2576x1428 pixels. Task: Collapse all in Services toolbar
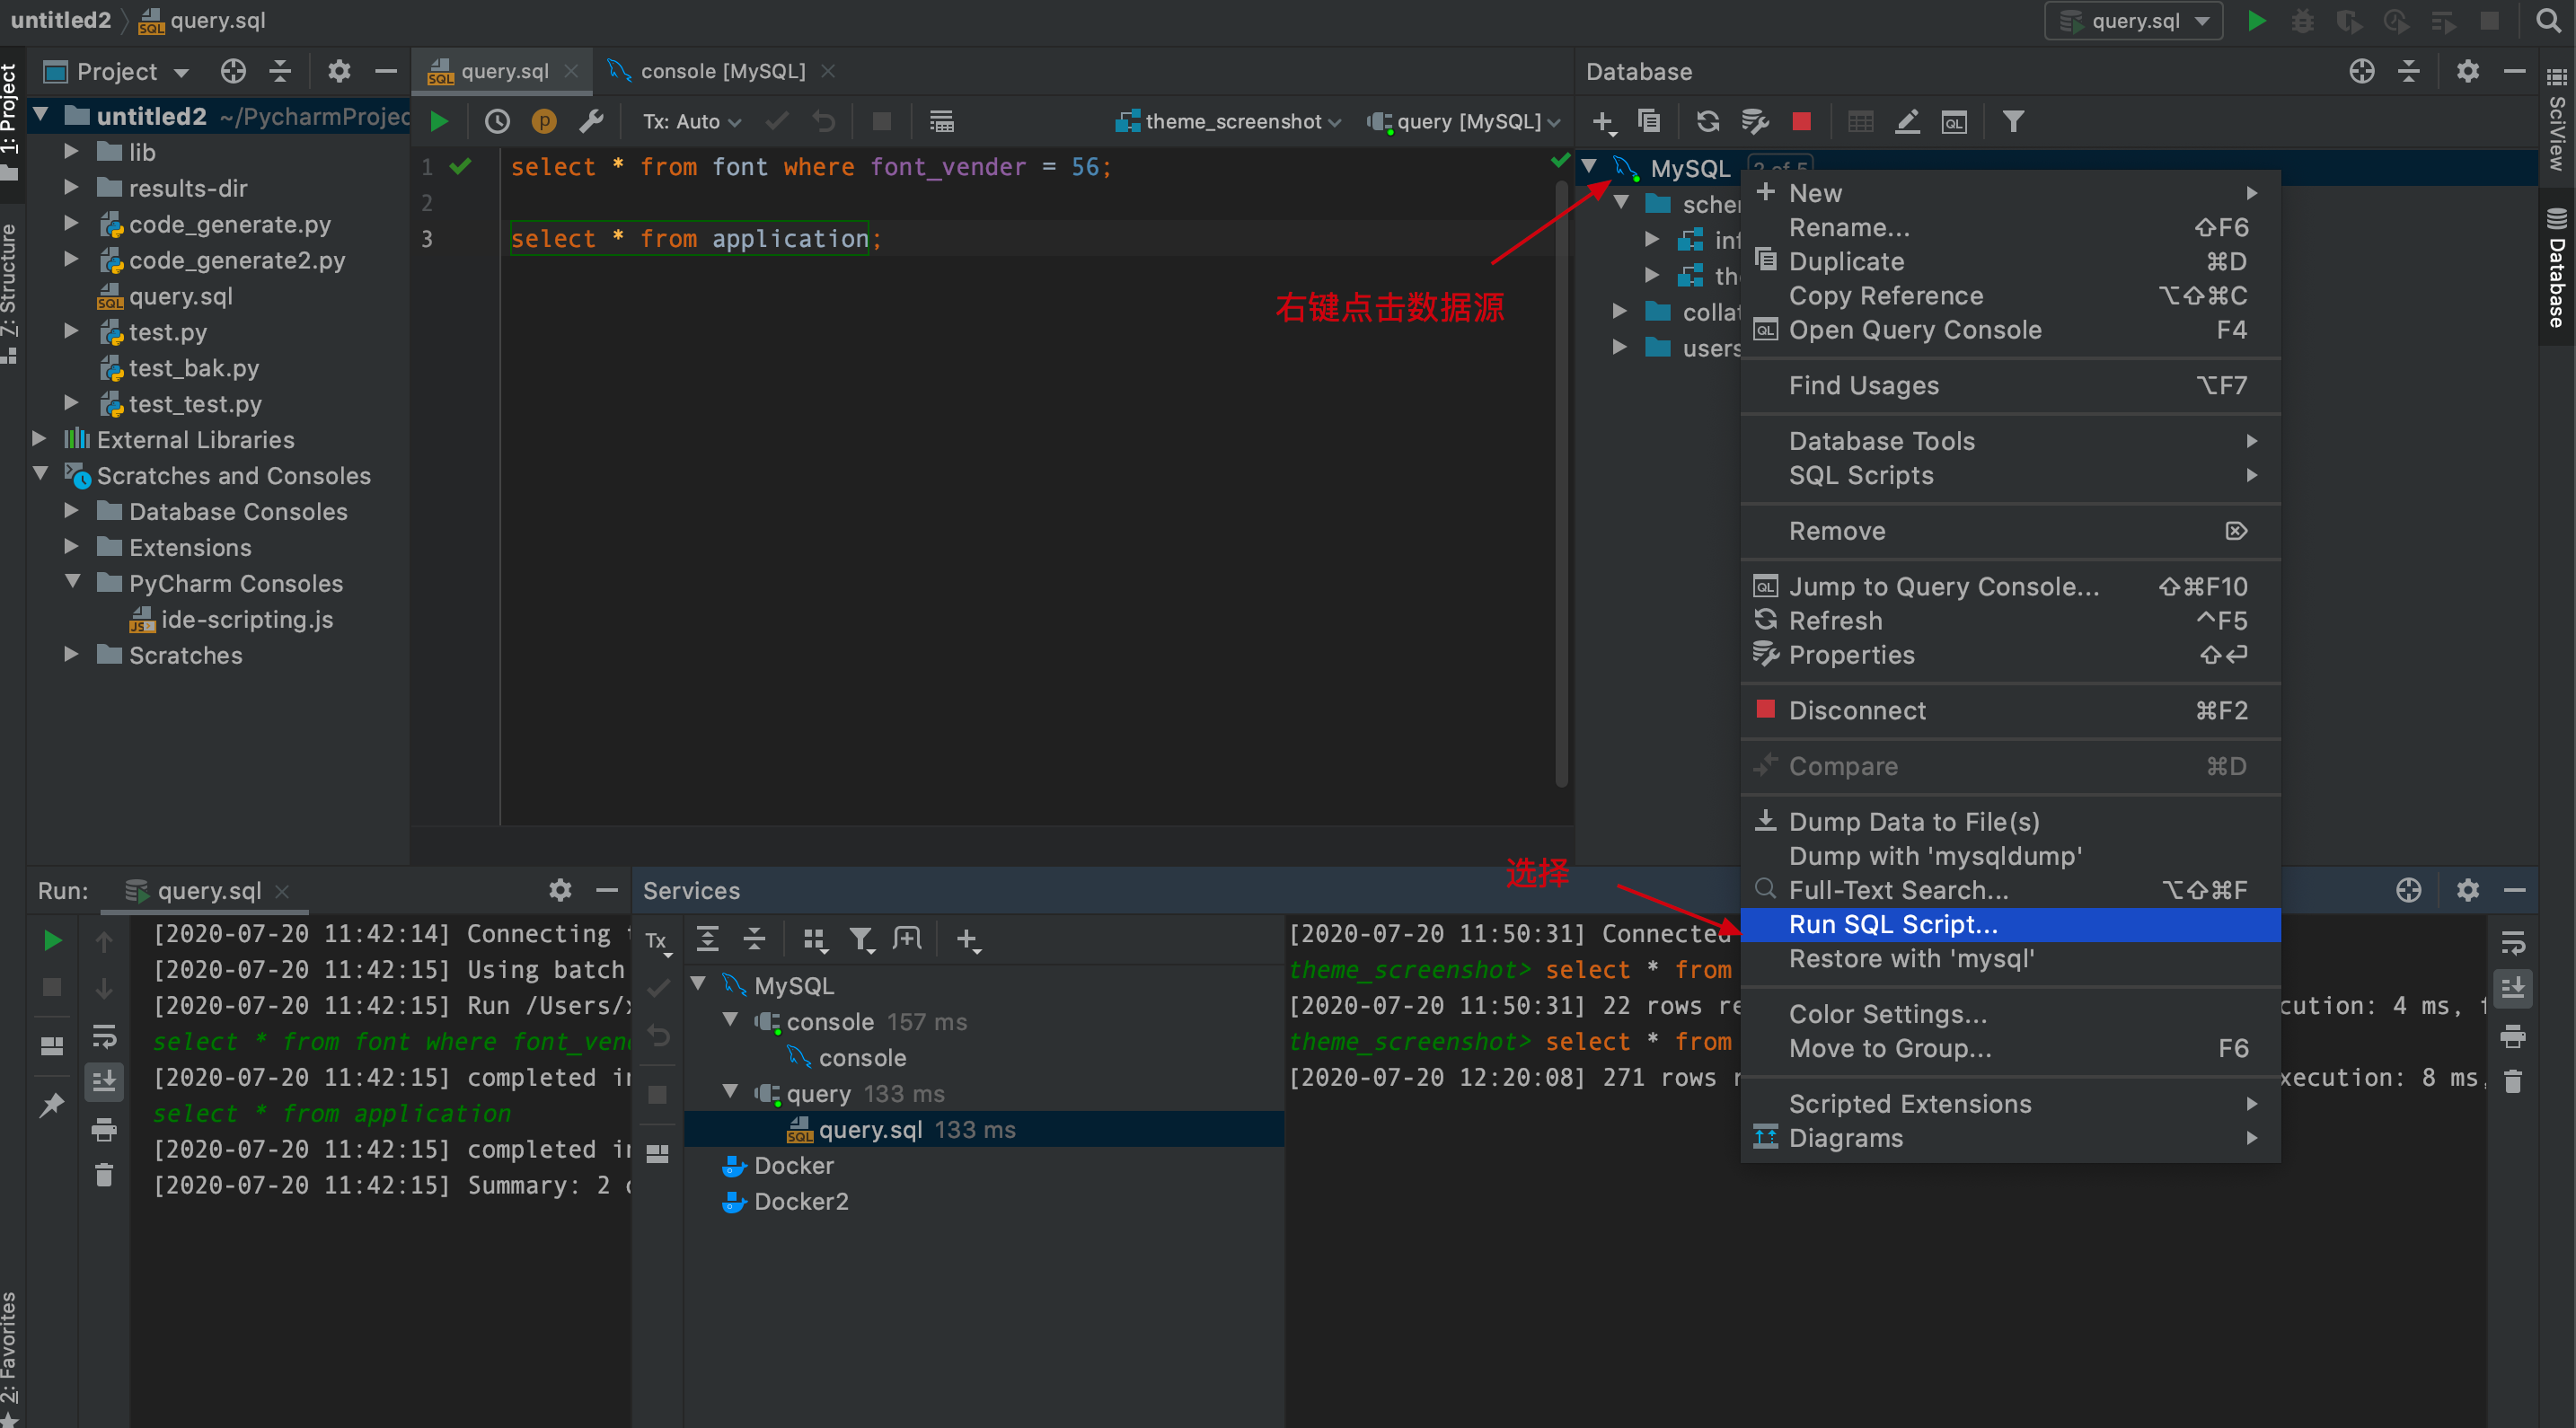(x=754, y=939)
